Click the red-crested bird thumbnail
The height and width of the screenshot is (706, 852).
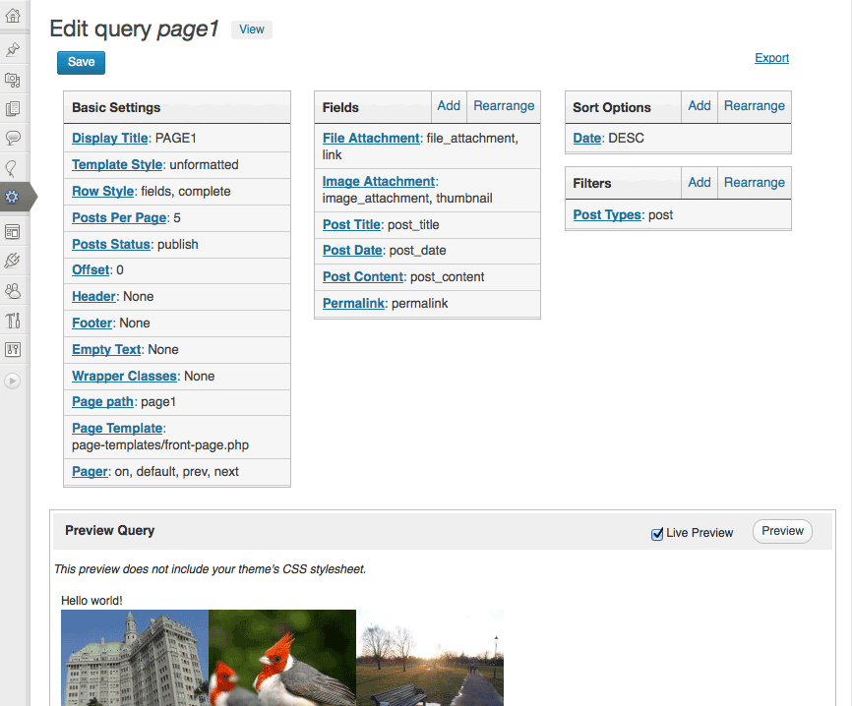pyautogui.click(x=282, y=657)
